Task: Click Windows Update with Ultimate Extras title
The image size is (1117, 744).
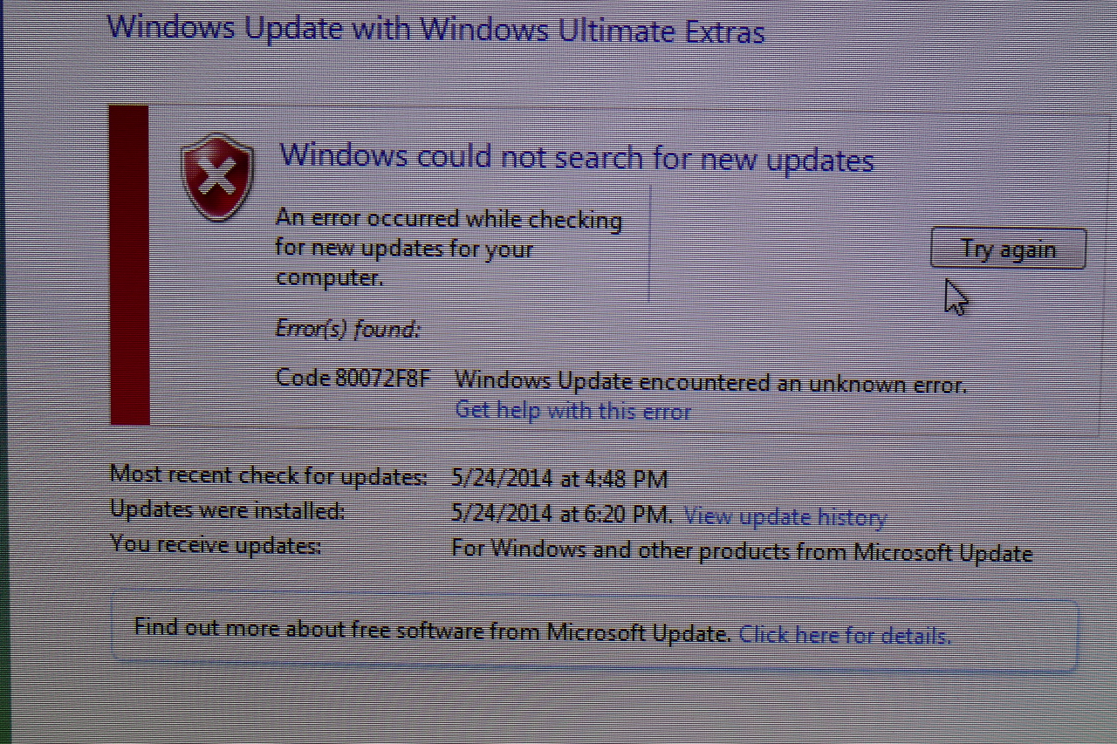Action: (x=435, y=28)
